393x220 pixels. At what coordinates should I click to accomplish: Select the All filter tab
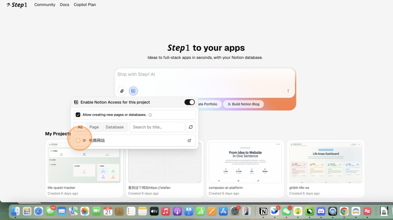click(x=80, y=127)
